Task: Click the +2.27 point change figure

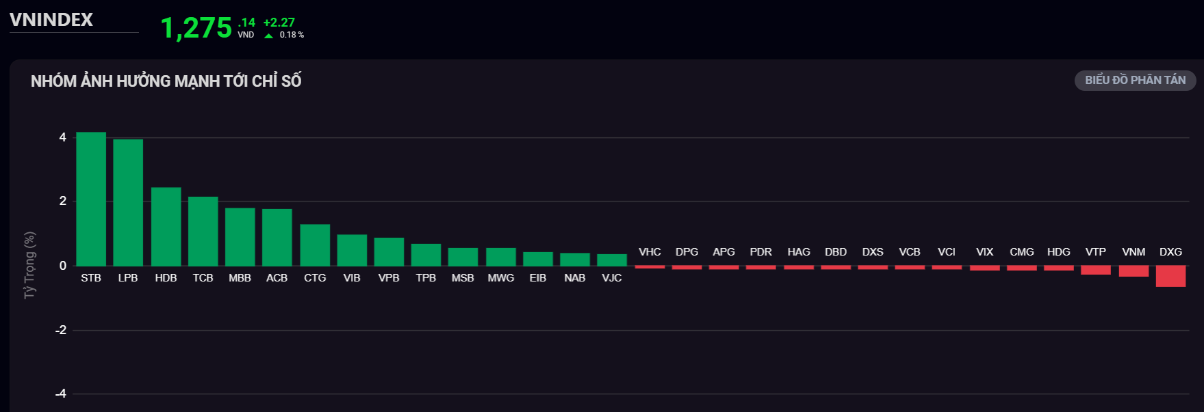Action: pos(279,23)
